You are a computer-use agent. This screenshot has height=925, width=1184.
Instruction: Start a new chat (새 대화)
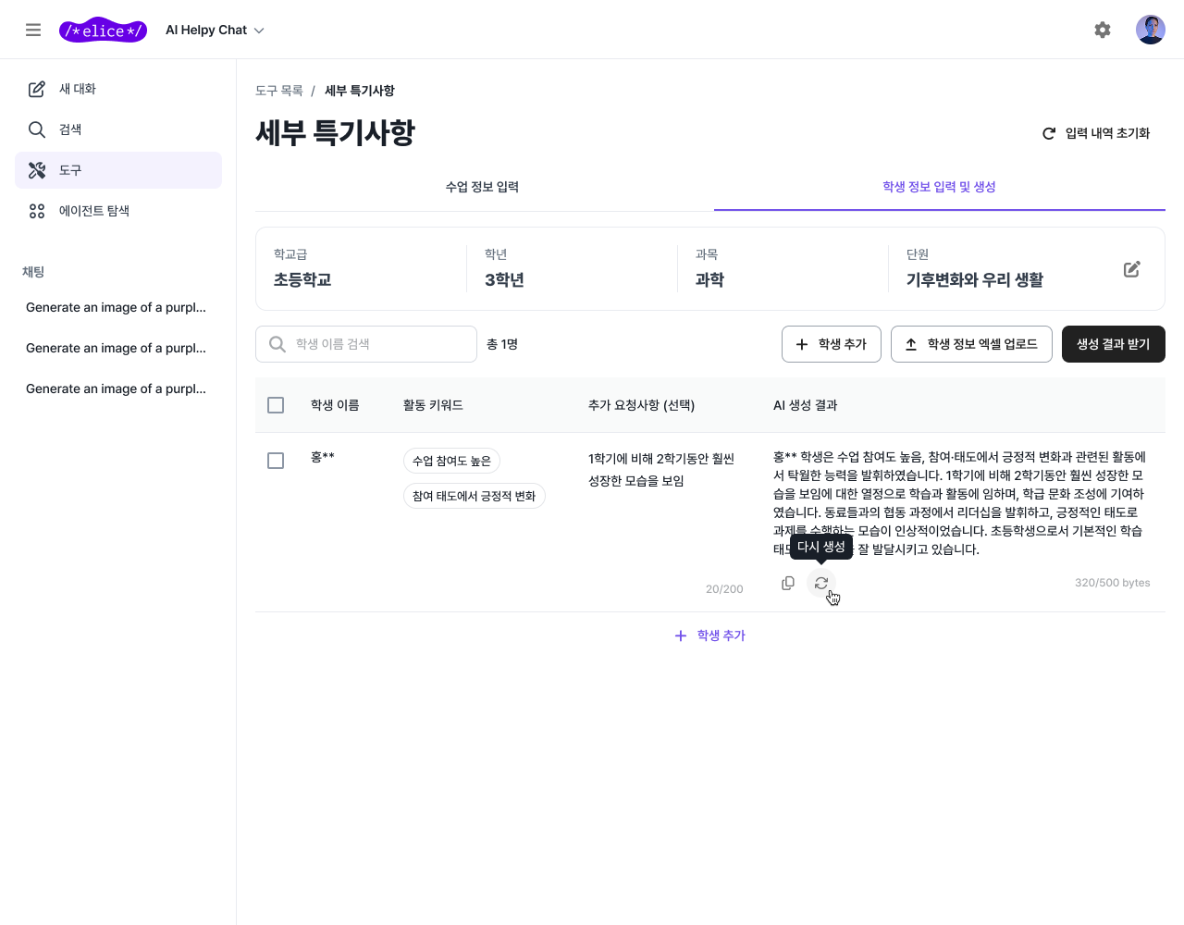(78, 89)
